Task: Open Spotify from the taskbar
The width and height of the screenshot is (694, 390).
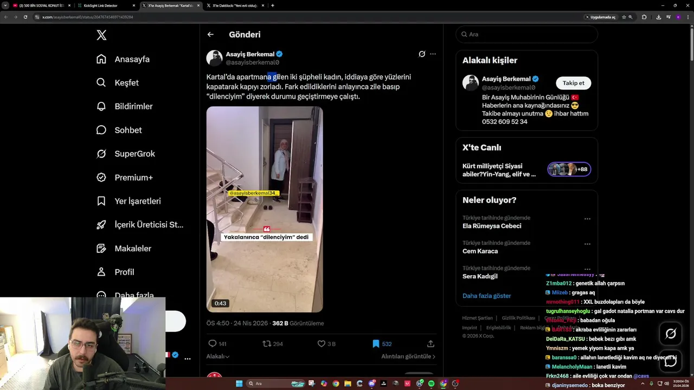Action: click(431, 383)
